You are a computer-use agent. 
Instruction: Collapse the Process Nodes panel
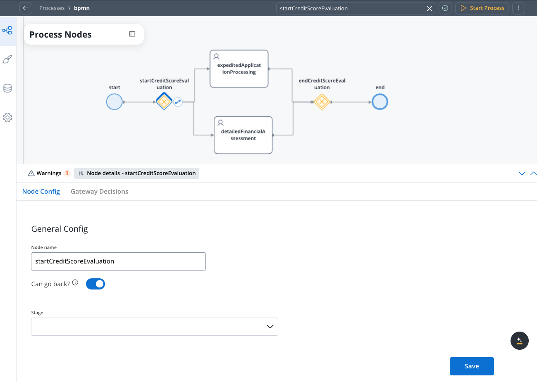(x=132, y=34)
